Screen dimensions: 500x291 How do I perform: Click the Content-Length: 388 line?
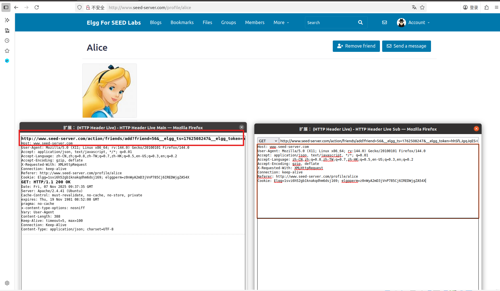(41, 216)
